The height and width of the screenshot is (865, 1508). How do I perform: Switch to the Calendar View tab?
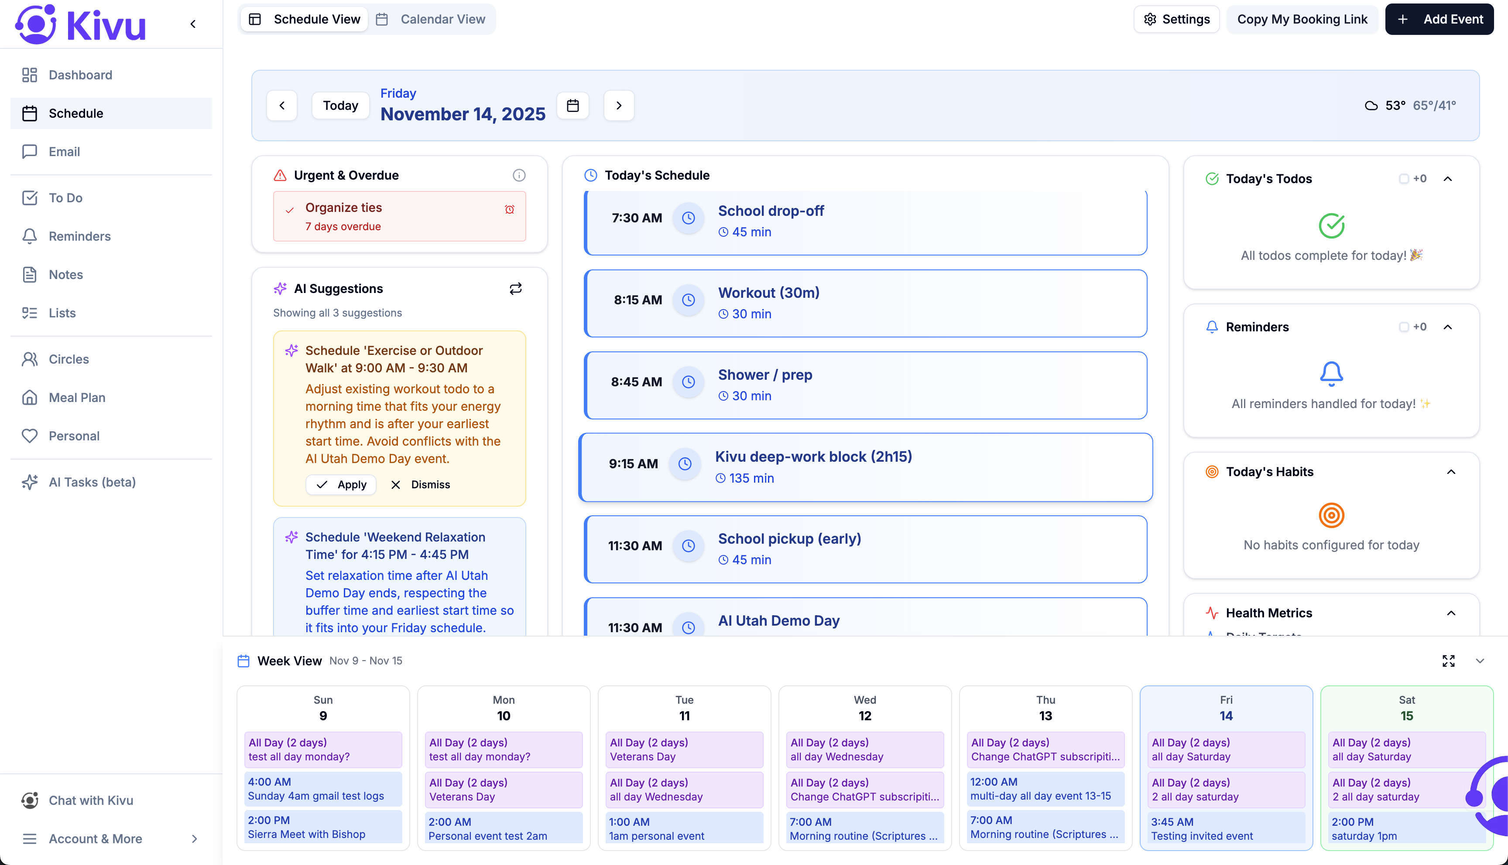coord(432,19)
